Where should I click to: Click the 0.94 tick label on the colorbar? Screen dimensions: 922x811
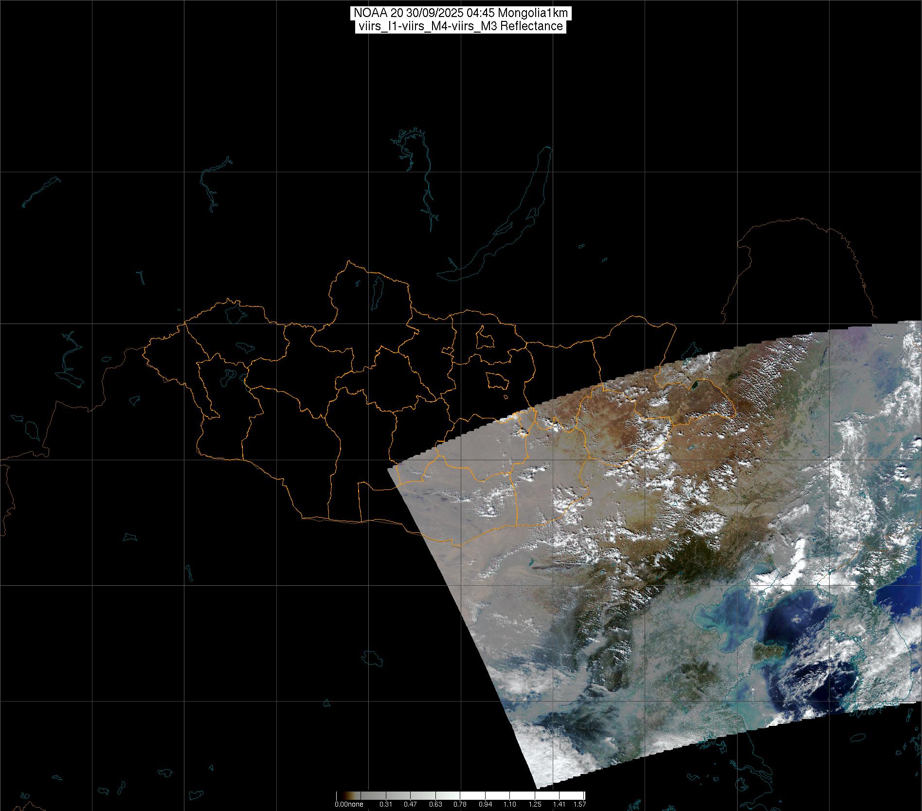click(x=485, y=804)
